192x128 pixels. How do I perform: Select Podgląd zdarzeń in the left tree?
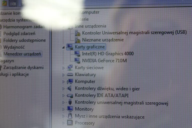[19, 33]
